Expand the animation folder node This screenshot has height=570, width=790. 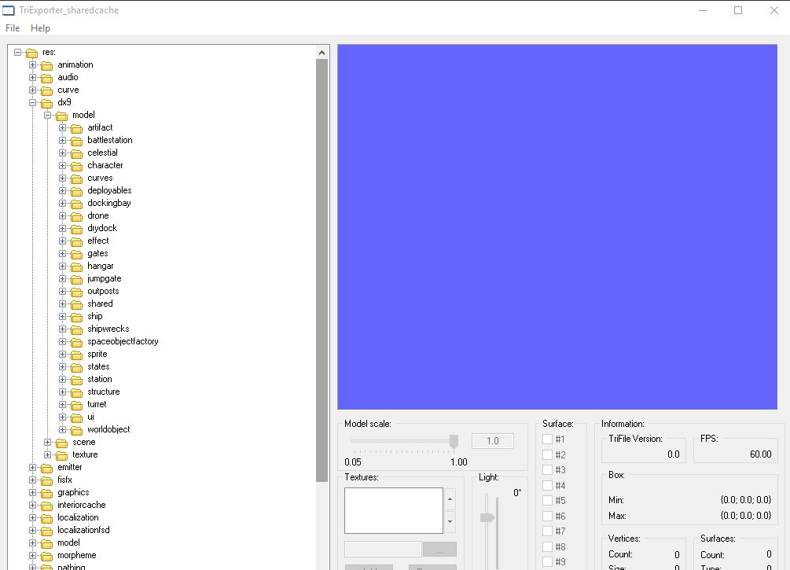click(x=33, y=64)
